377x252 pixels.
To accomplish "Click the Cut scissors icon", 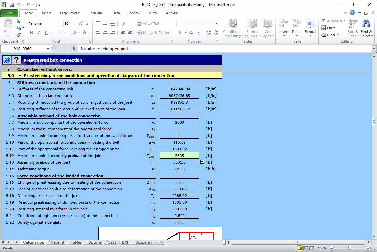I will [18, 21].
